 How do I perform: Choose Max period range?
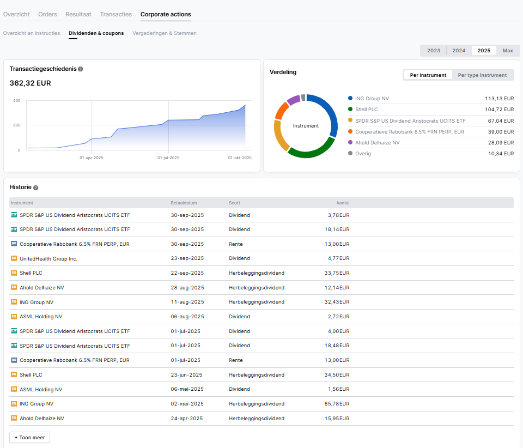[507, 51]
